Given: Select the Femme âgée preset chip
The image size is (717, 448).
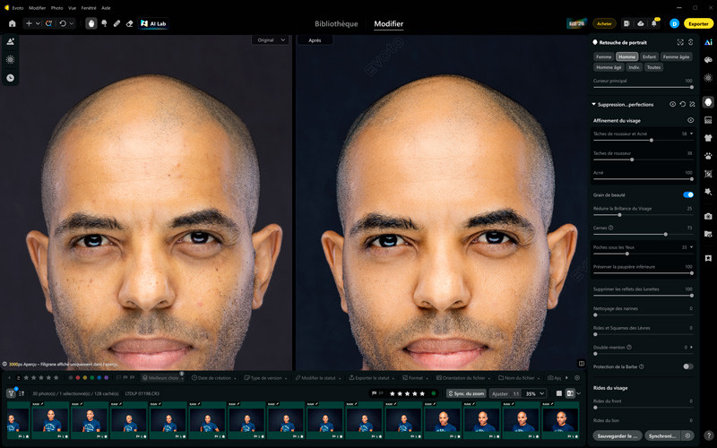Looking at the screenshot, I should tap(676, 56).
